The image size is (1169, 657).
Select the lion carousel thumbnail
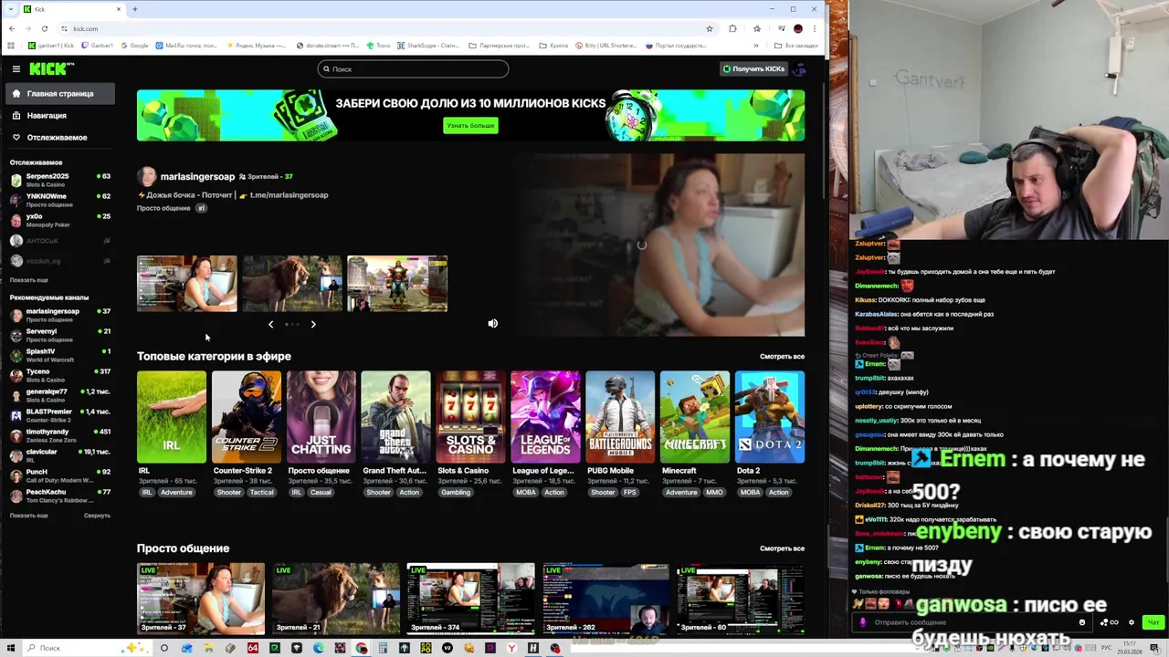(x=292, y=284)
